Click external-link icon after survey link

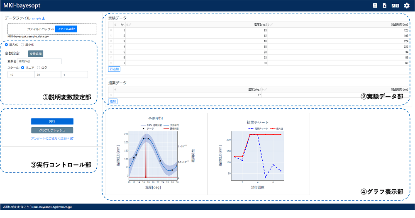click(72, 138)
